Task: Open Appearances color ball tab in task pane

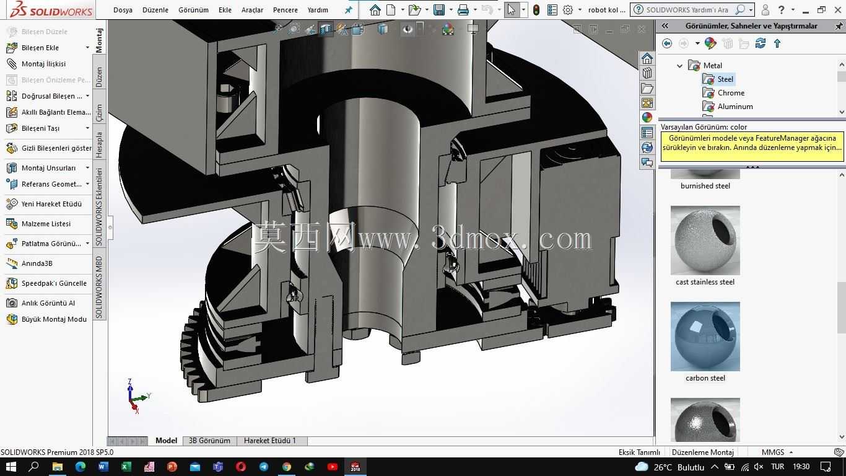Action: click(x=647, y=118)
